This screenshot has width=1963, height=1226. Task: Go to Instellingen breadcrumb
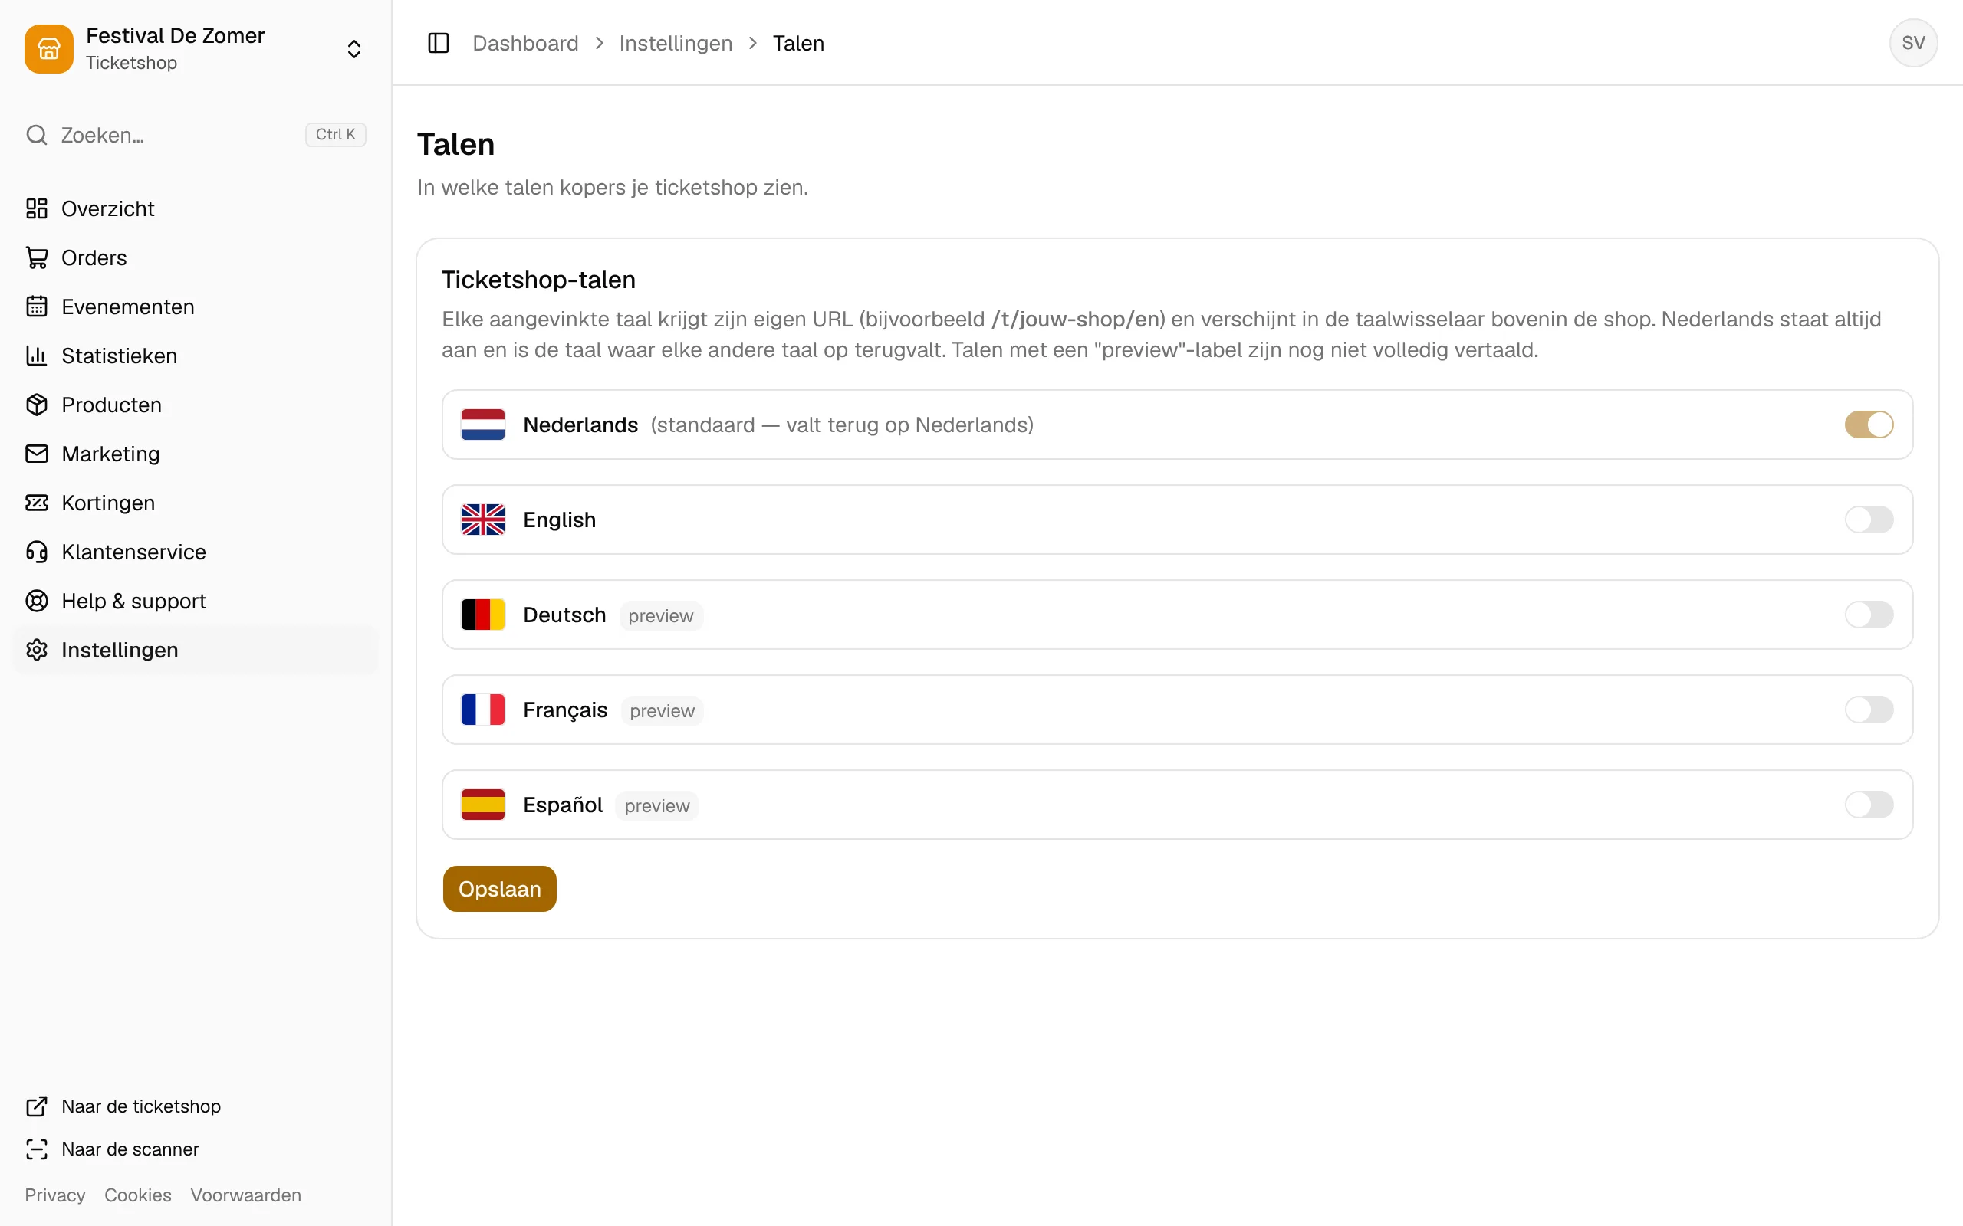point(676,43)
